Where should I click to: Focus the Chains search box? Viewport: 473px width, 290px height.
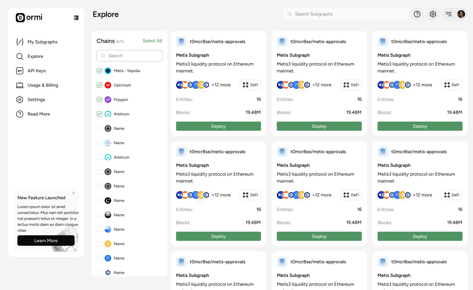pyautogui.click(x=129, y=56)
